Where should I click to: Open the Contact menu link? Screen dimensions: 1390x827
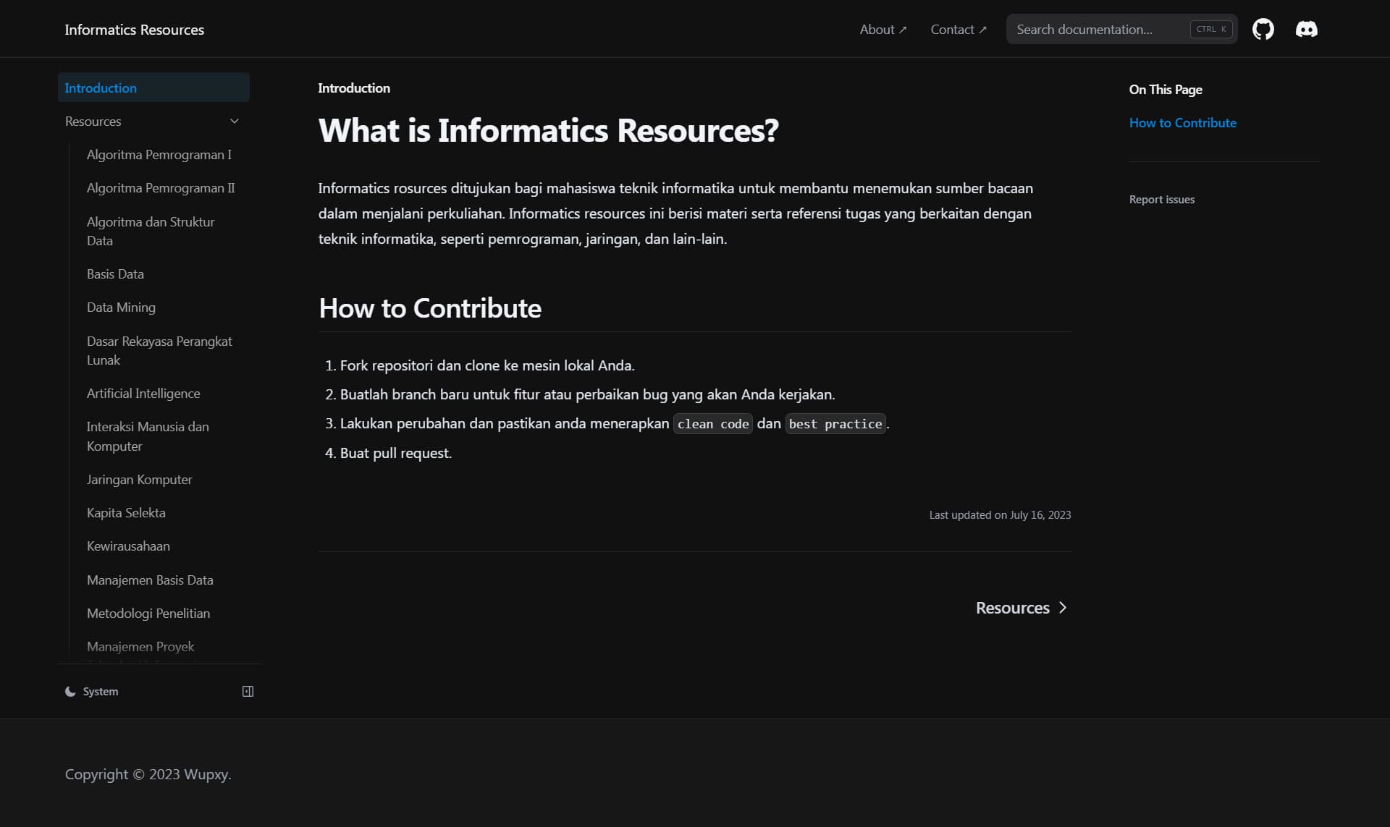[x=957, y=30]
